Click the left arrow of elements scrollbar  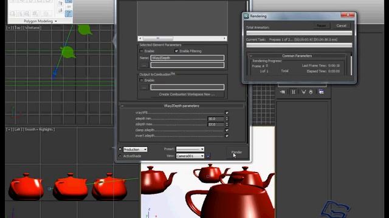pos(140,38)
